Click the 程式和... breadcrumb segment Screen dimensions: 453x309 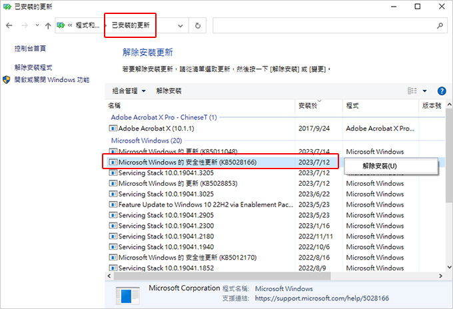tap(87, 25)
